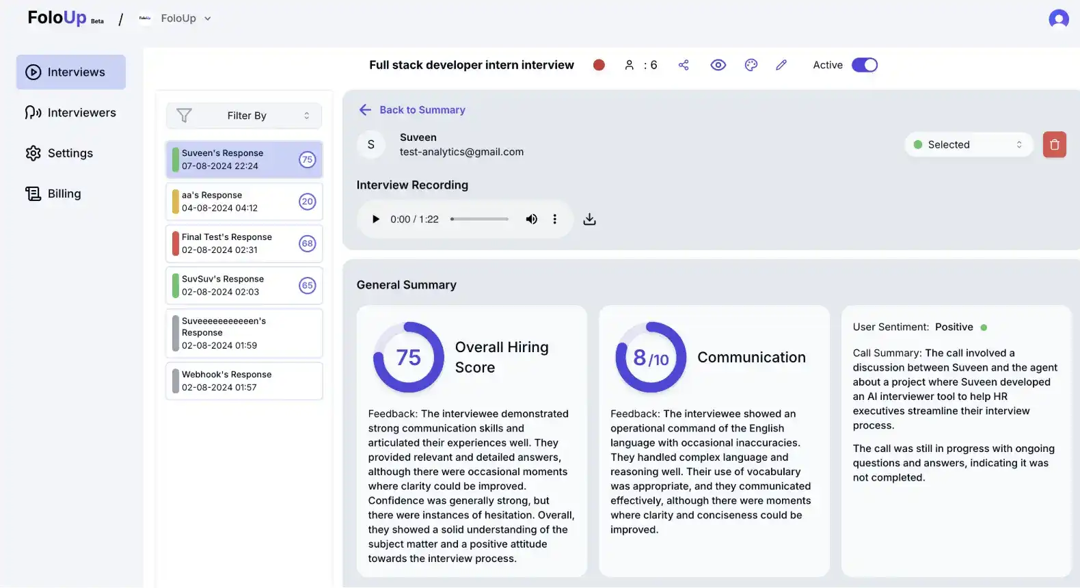
Task: Click the 20 score badge on aa's Response
Action: pos(308,202)
